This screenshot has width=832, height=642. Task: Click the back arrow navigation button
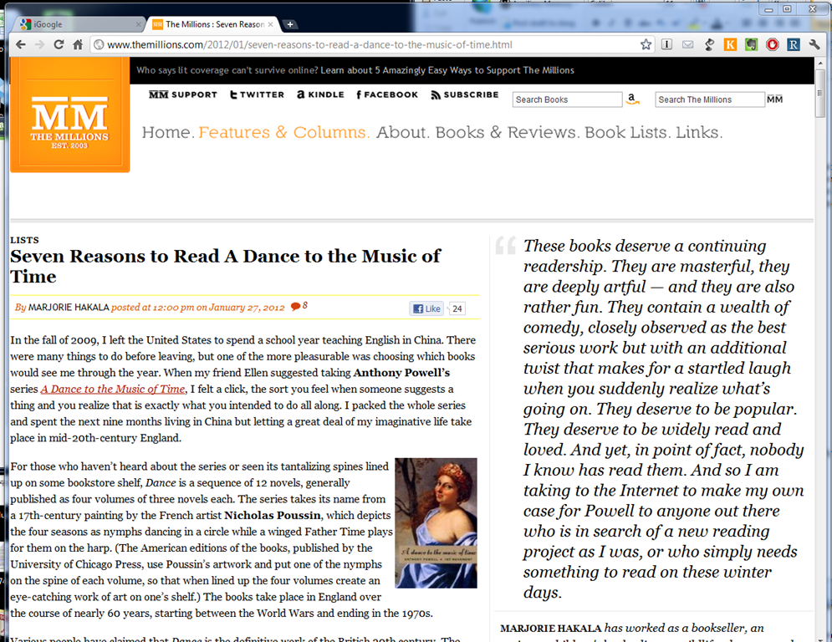coord(19,44)
